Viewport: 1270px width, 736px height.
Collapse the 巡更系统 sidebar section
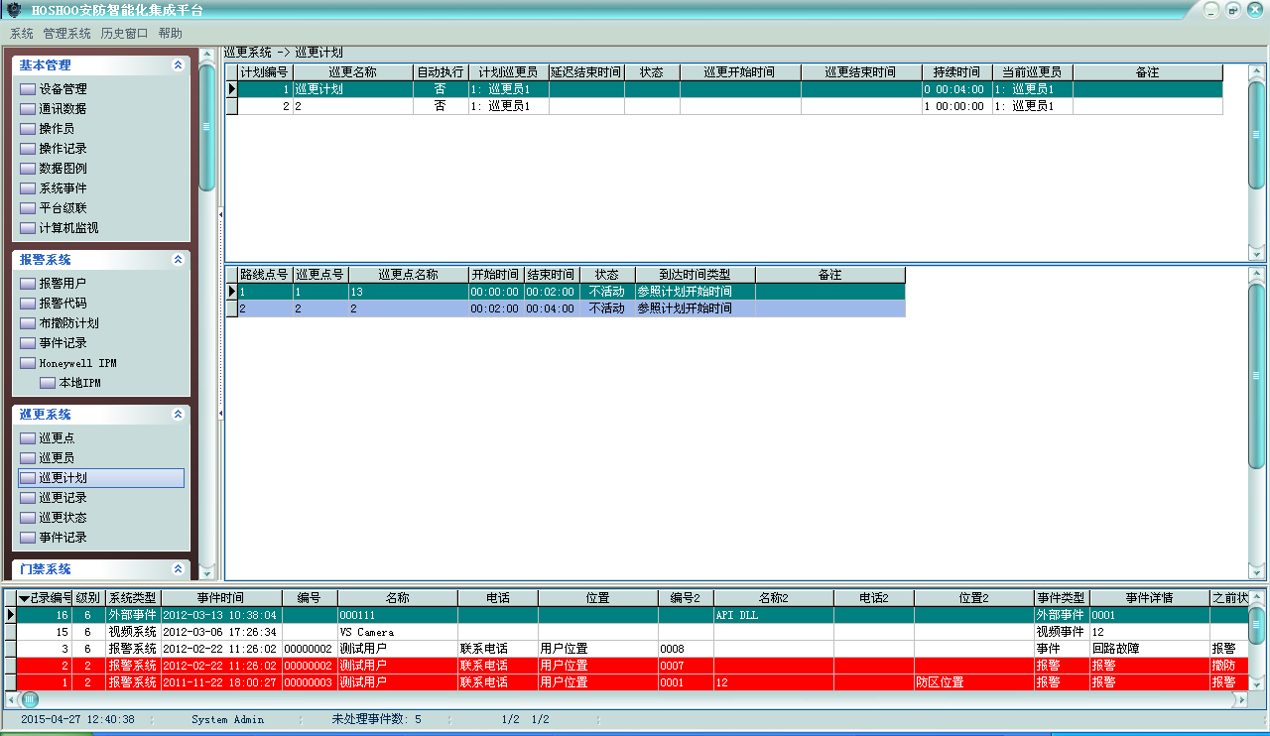tap(178, 415)
